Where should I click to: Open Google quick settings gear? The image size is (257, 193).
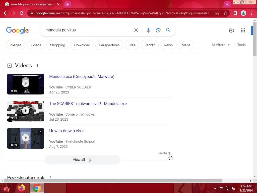pos(231,30)
